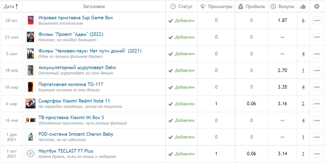Click the Бонусы column header
Screen dimensions: 327x163
(286, 7)
